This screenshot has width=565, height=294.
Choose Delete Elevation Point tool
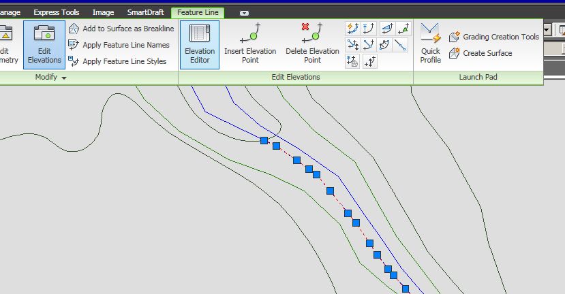(x=312, y=45)
